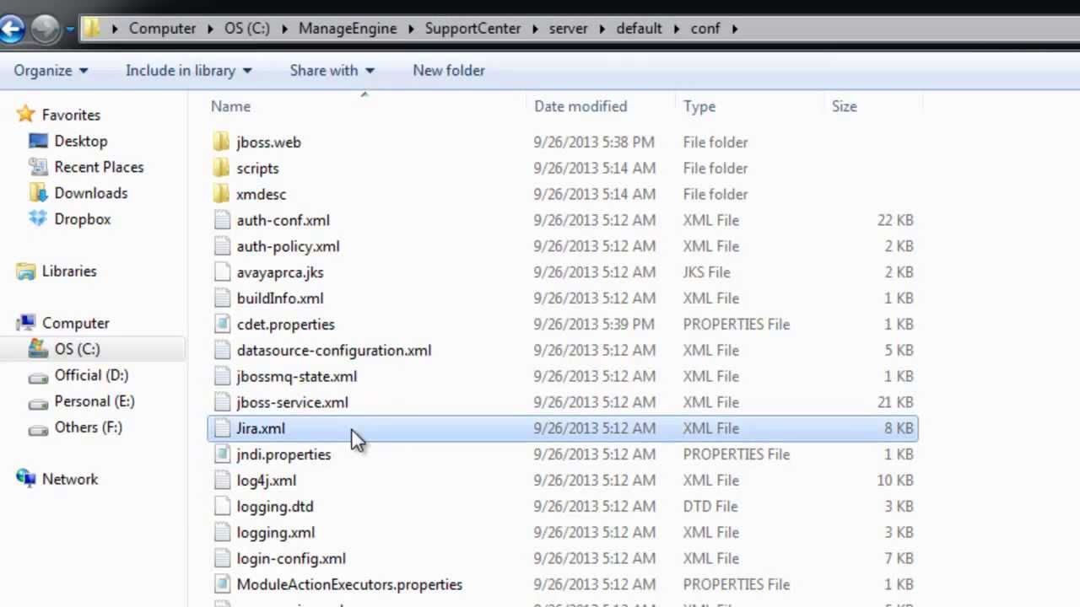Expand arrow after ManageEngine in breadcrumb

411,29
